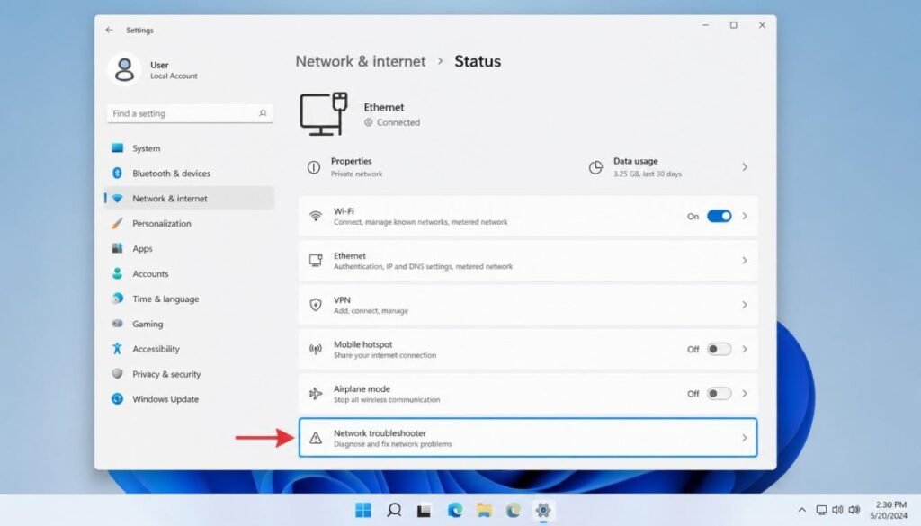Viewport: 921px width, 526px height.
Task: Open the Ethernet row chevron
Action: point(744,260)
